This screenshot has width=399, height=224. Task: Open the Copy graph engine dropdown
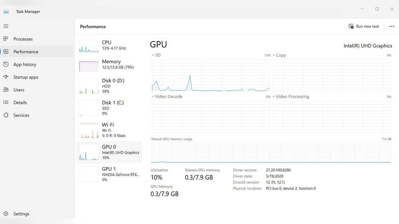coord(274,55)
